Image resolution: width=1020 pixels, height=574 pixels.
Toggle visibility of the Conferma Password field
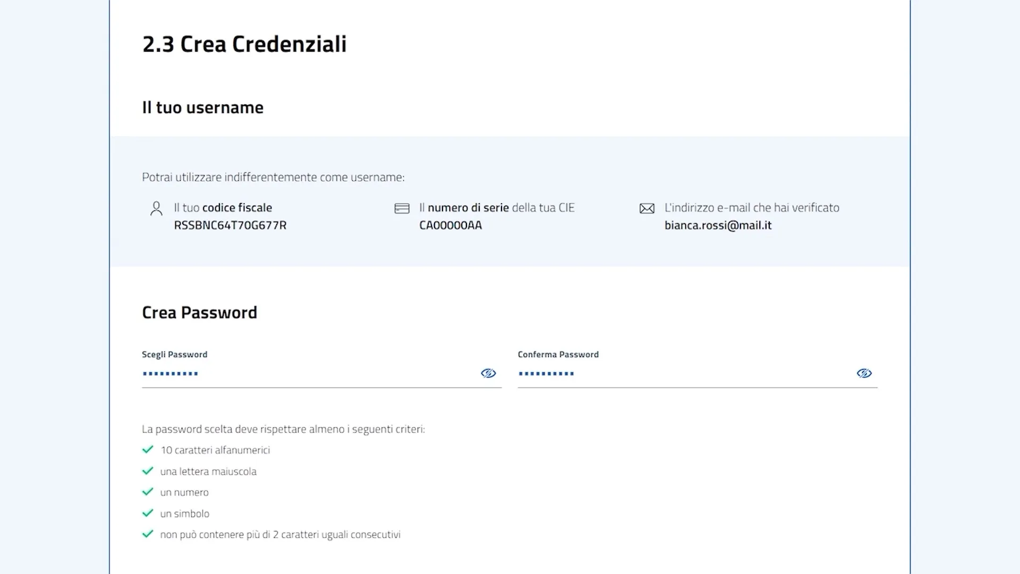pyautogui.click(x=864, y=373)
